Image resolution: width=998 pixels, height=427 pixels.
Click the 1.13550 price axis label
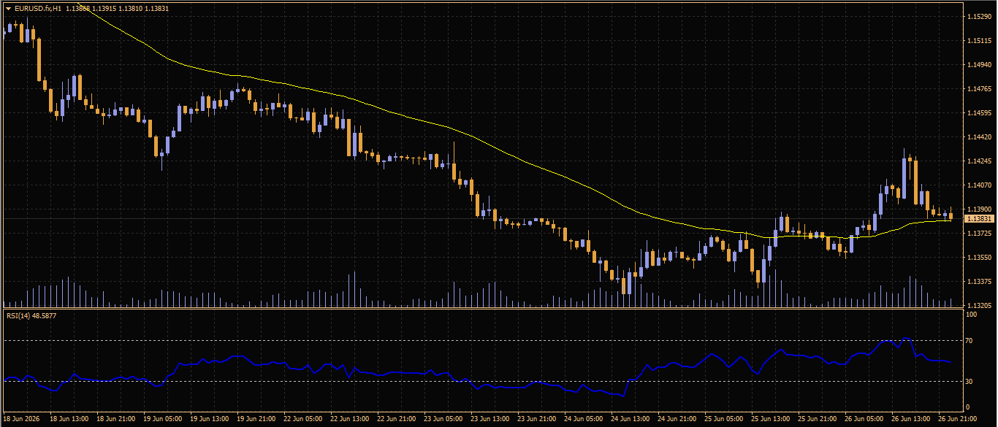tap(978, 257)
